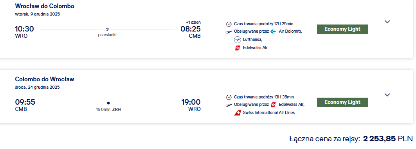Click the outbound Edelweiss Air logo icon
This screenshot has height=149, width=416.
click(238, 48)
